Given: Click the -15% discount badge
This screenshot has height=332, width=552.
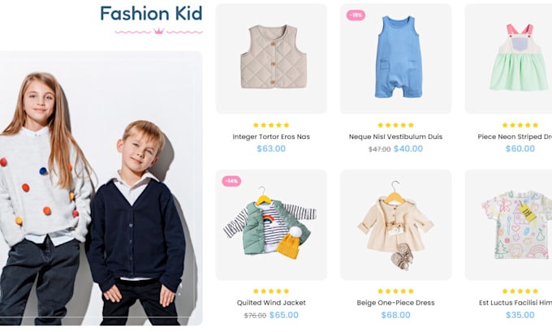Looking at the screenshot, I should click(x=356, y=15).
